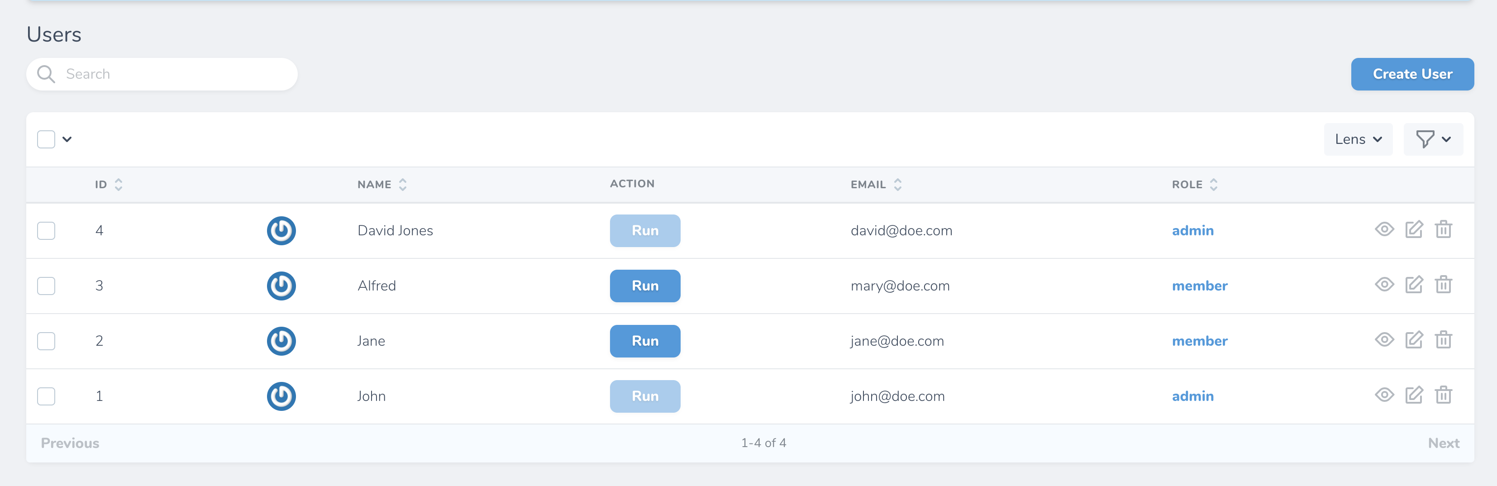Open David Jones's view details eye icon
The image size is (1497, 486).
point(1385,229)
